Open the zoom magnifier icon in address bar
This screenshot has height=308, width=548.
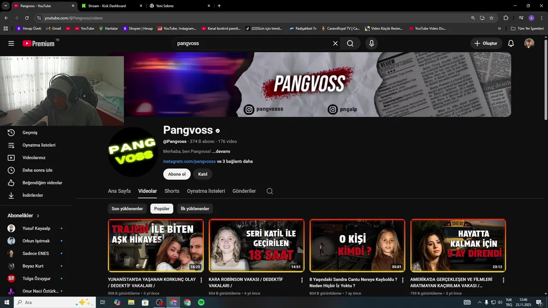[473, 18]
